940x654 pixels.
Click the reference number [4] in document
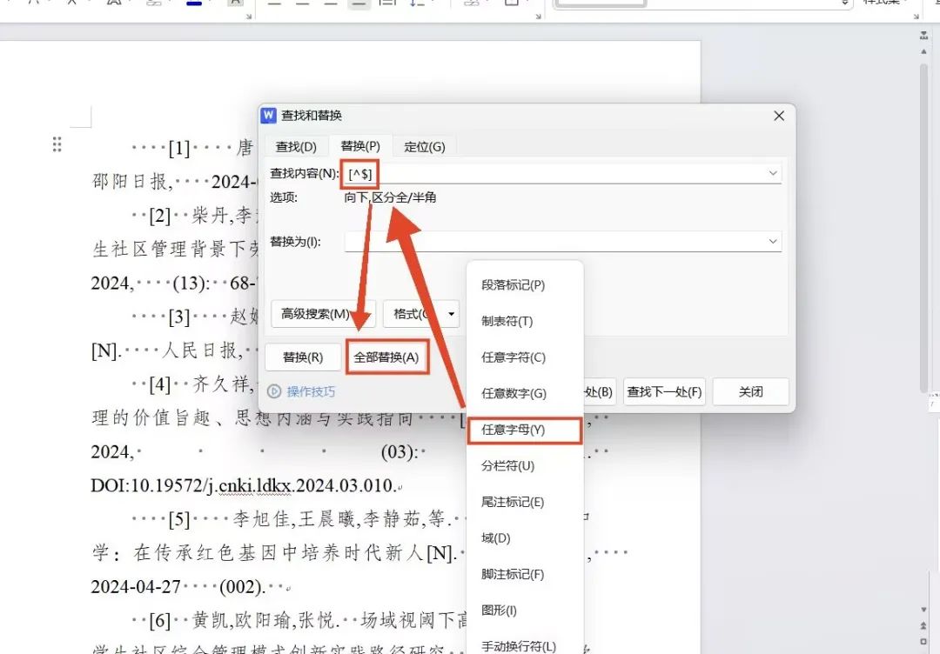point(160,384)
